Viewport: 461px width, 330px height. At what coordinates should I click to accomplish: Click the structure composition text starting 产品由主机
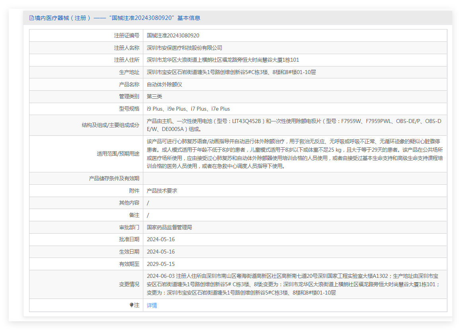pyautogui.click(x=294, y=125)
